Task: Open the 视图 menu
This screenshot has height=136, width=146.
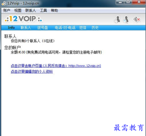Action: 18,10
